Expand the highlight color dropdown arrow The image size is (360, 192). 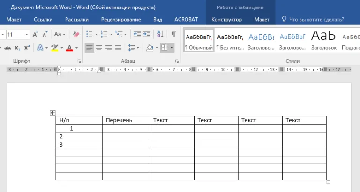click(x=62, y=48)
